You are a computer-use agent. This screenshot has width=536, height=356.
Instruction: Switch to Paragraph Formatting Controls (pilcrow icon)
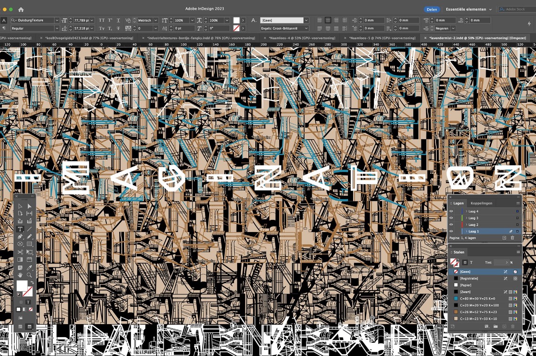coord(4,28)
